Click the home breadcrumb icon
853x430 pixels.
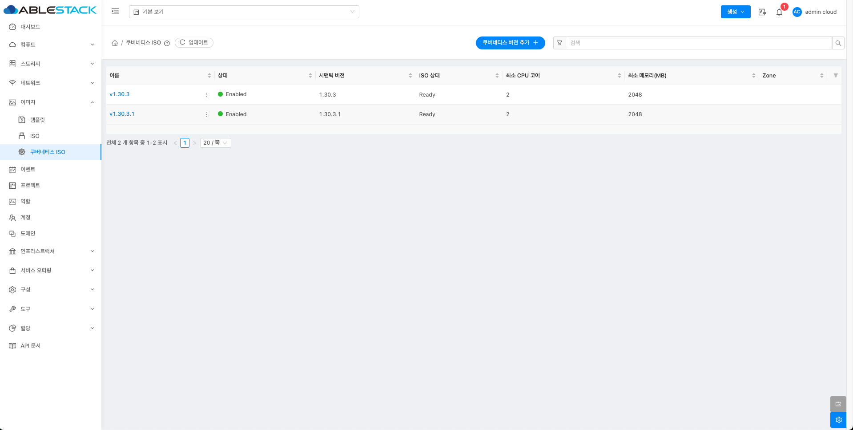(x=115, y=43)
